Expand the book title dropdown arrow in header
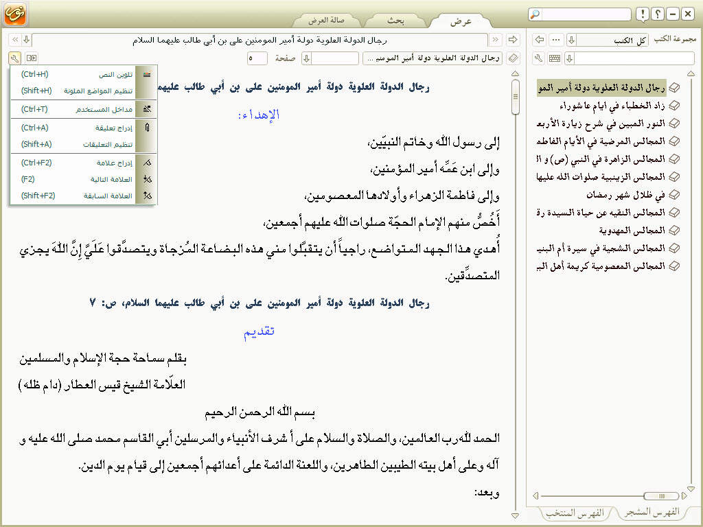 click(x=25, y=40)
